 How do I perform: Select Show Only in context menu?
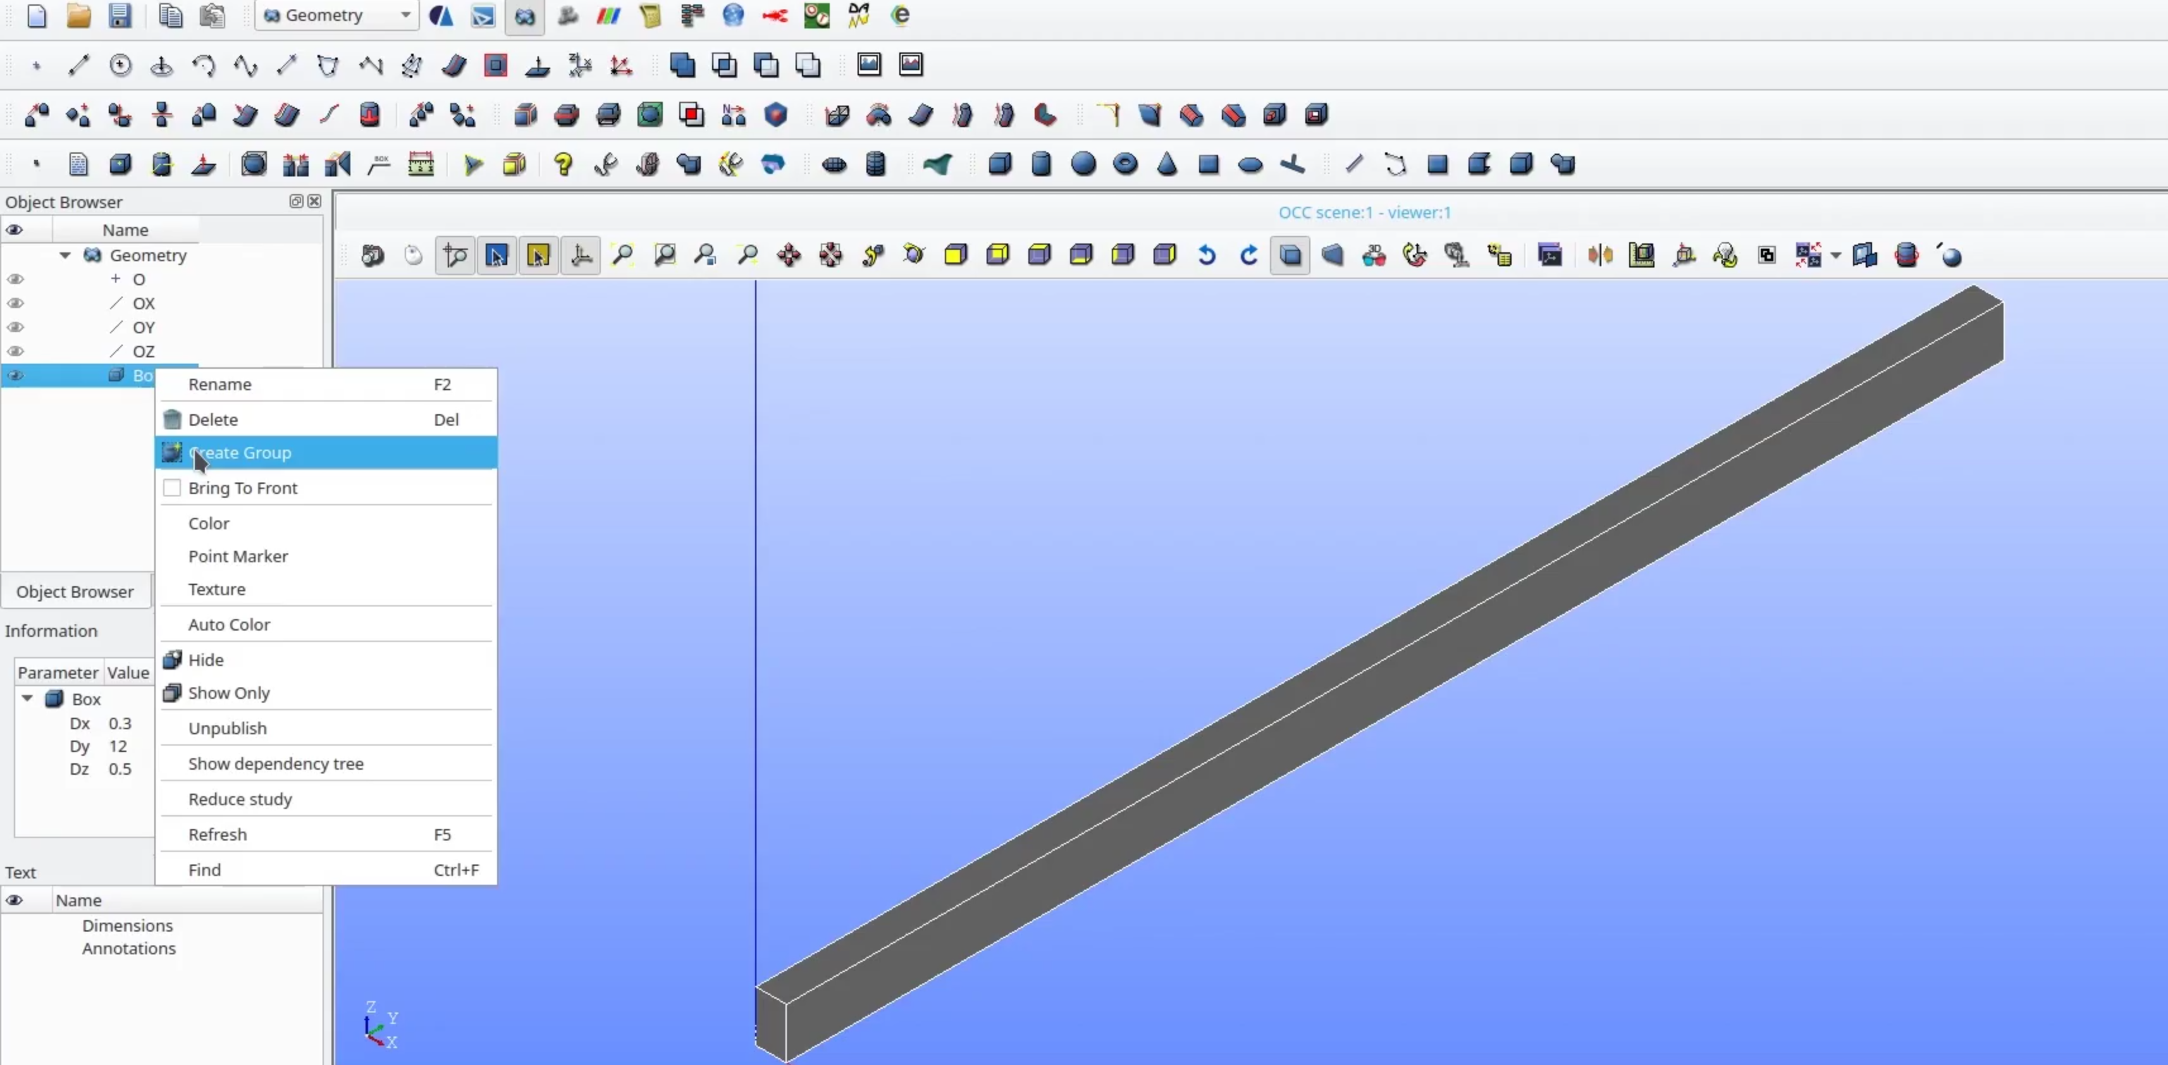pos(229,693)
